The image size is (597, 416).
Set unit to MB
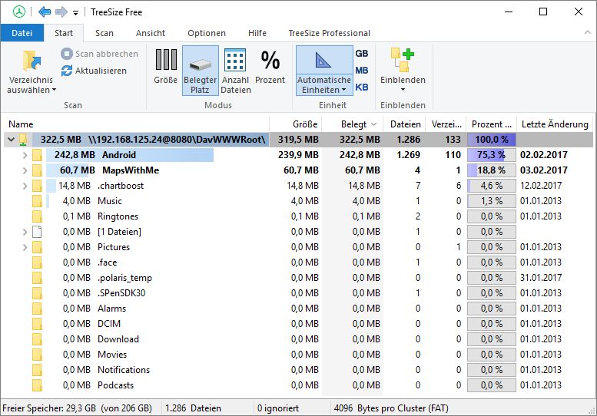tap(362, 71)
